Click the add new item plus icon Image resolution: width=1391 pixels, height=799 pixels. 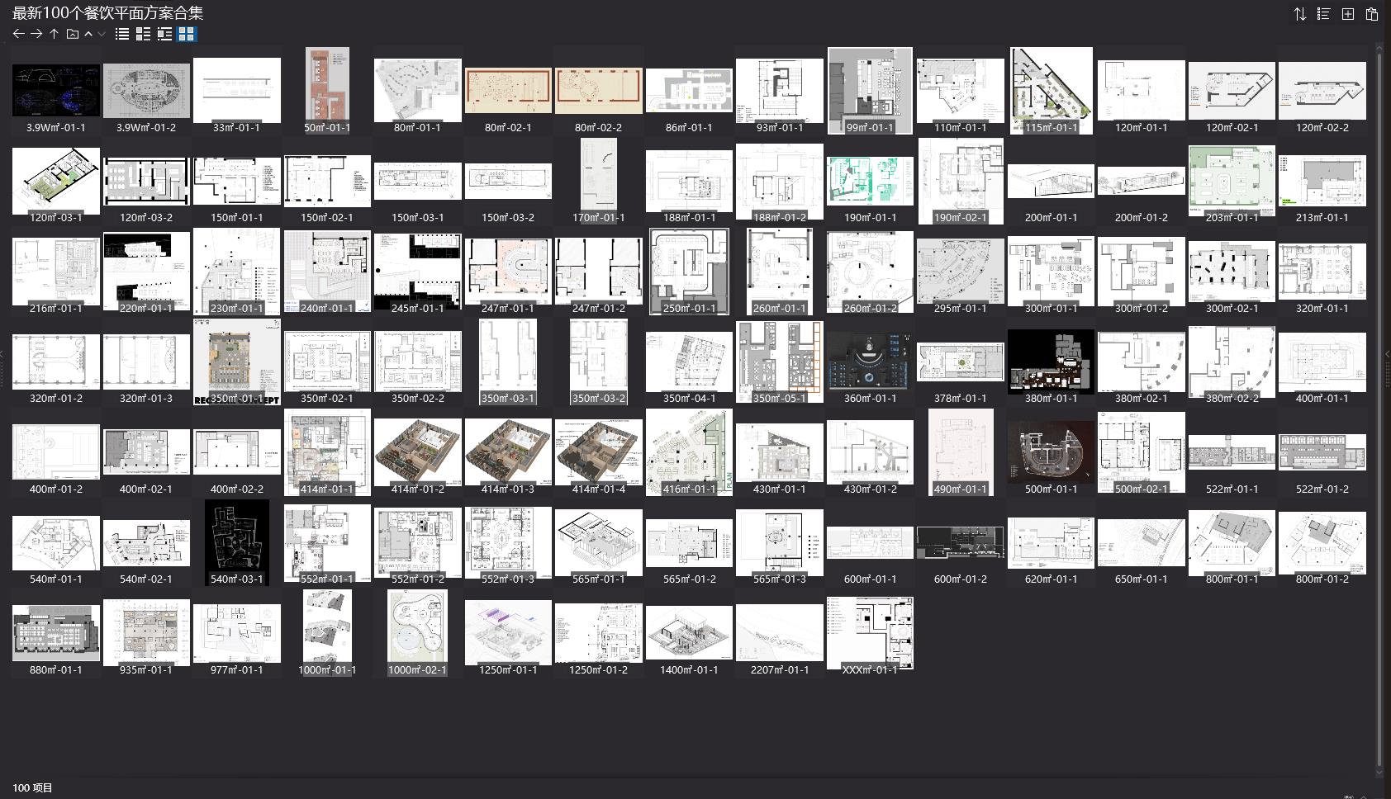tap(1347, 14)
